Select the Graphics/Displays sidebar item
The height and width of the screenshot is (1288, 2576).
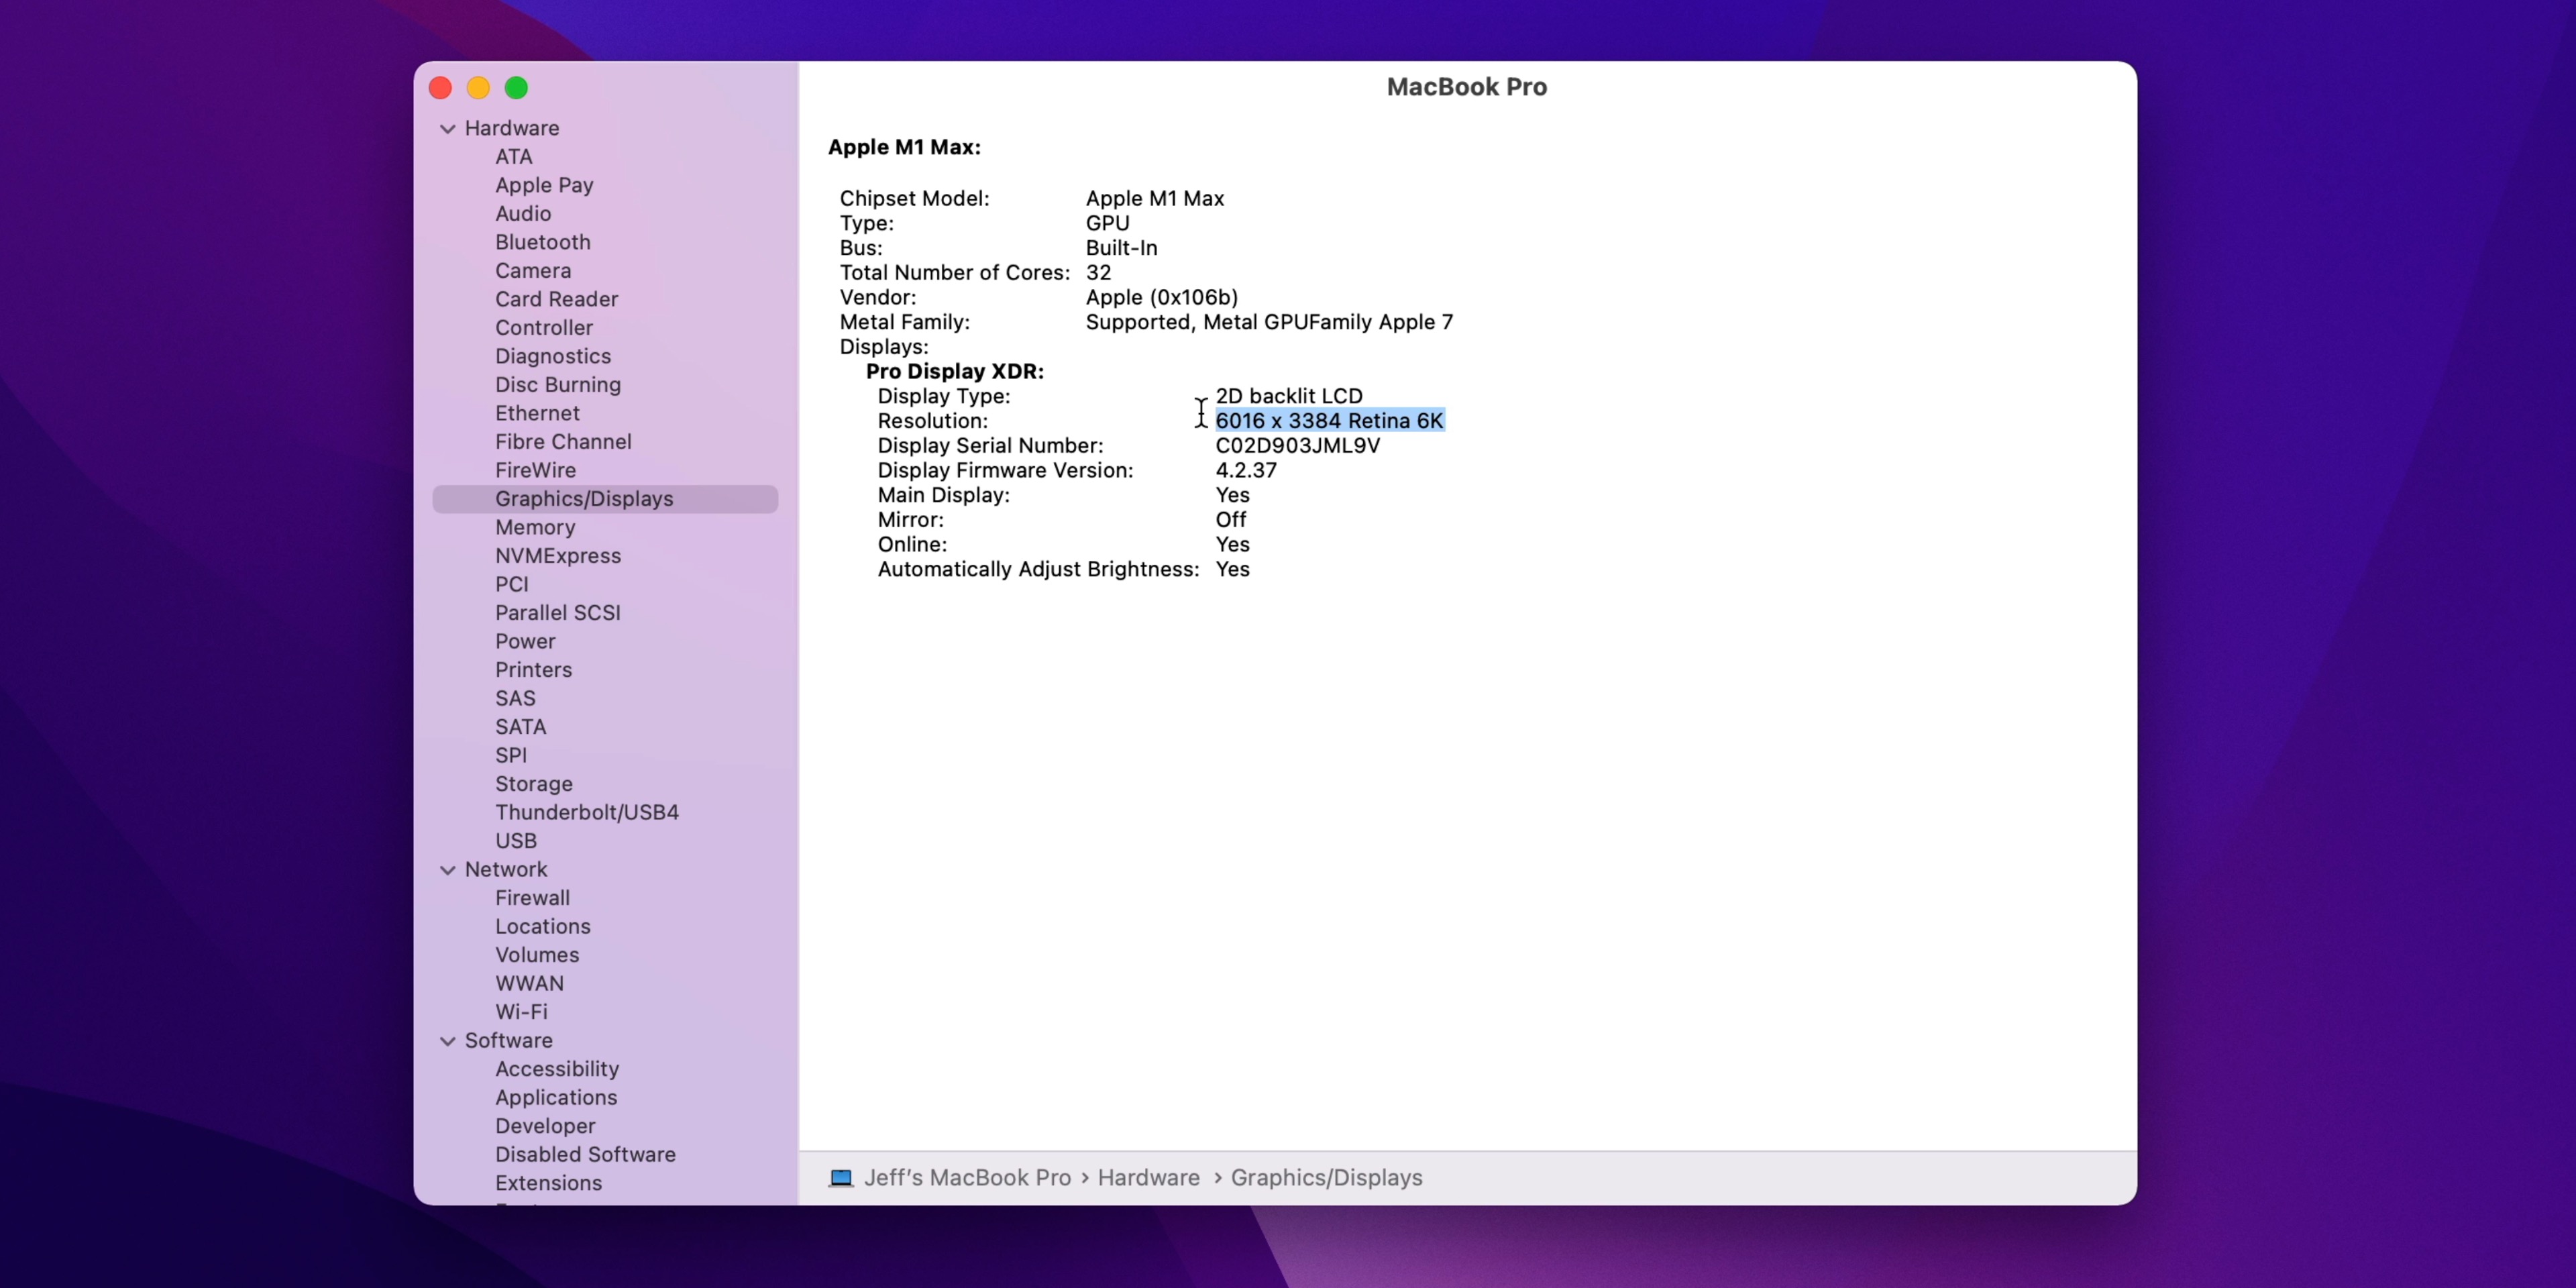pyautogui.click(x=583, y=499)
